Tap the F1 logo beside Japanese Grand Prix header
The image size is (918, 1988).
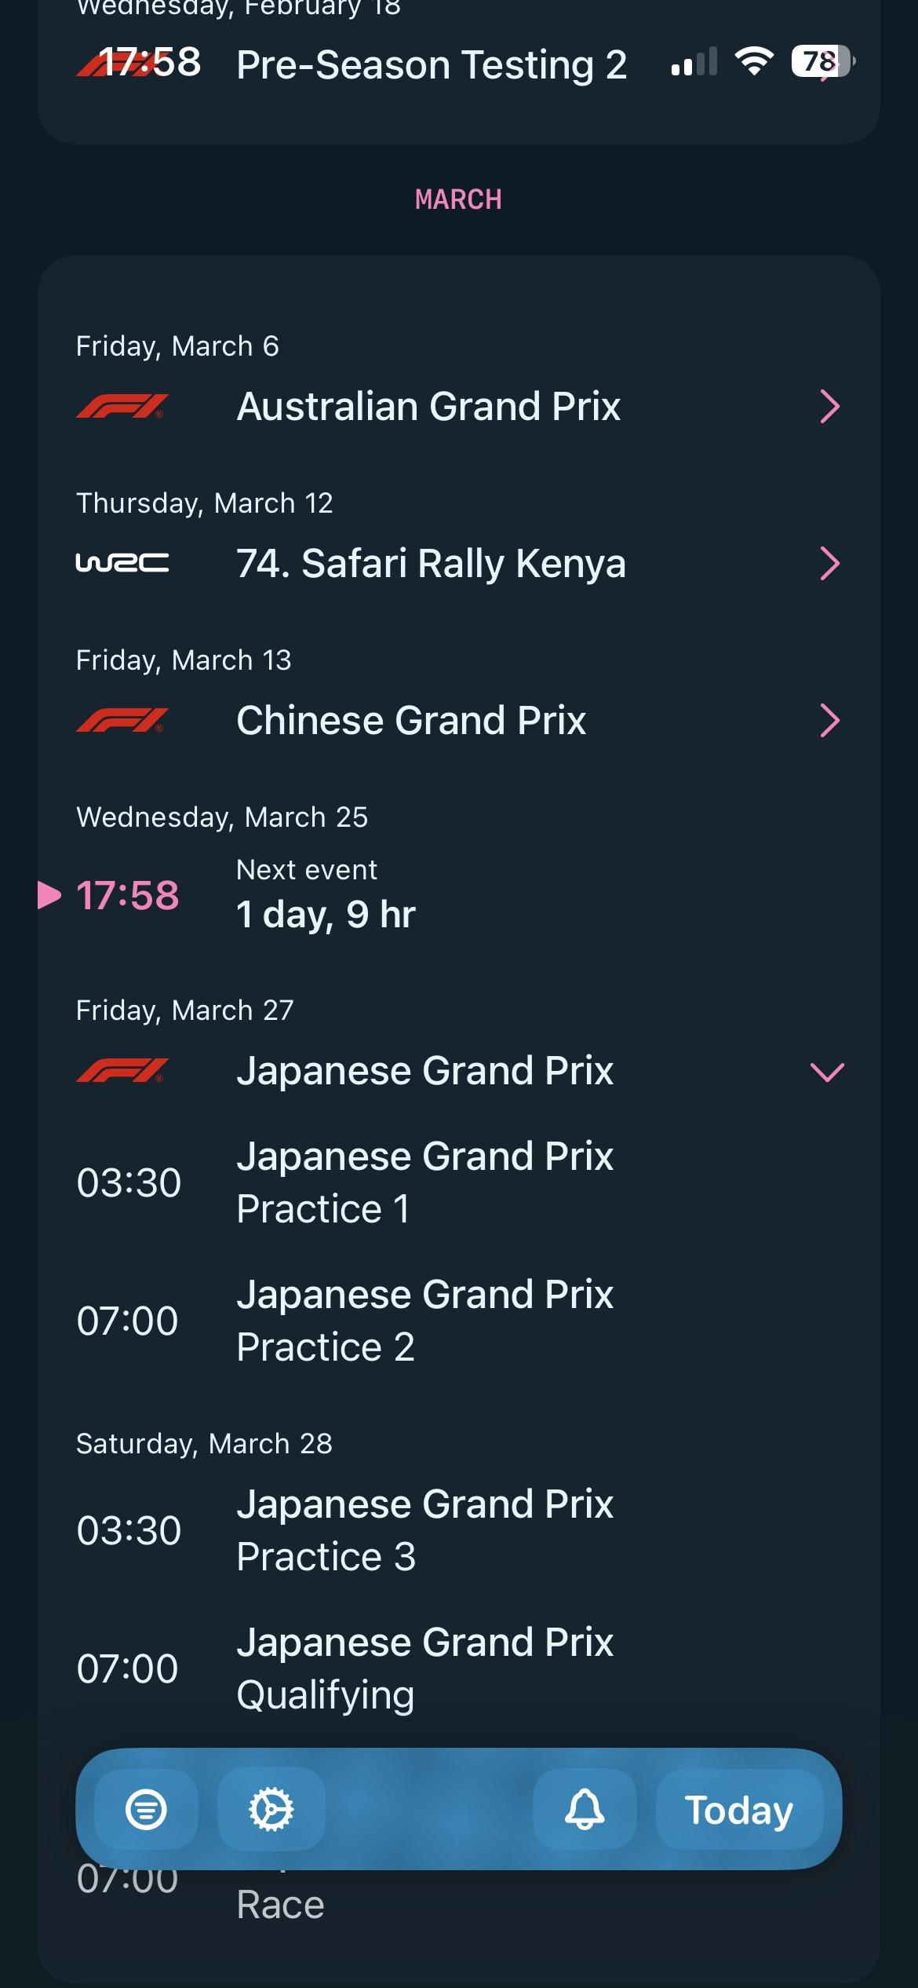click(122, 1071)
